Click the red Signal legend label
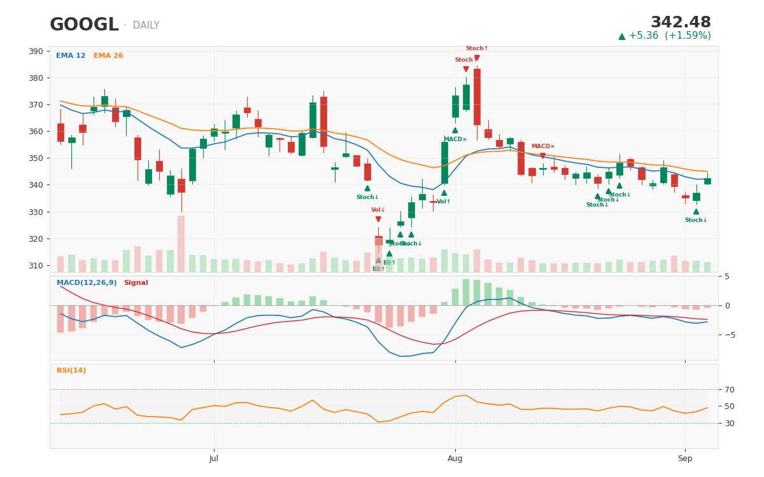Screen dimensions: 764x477 136,283
